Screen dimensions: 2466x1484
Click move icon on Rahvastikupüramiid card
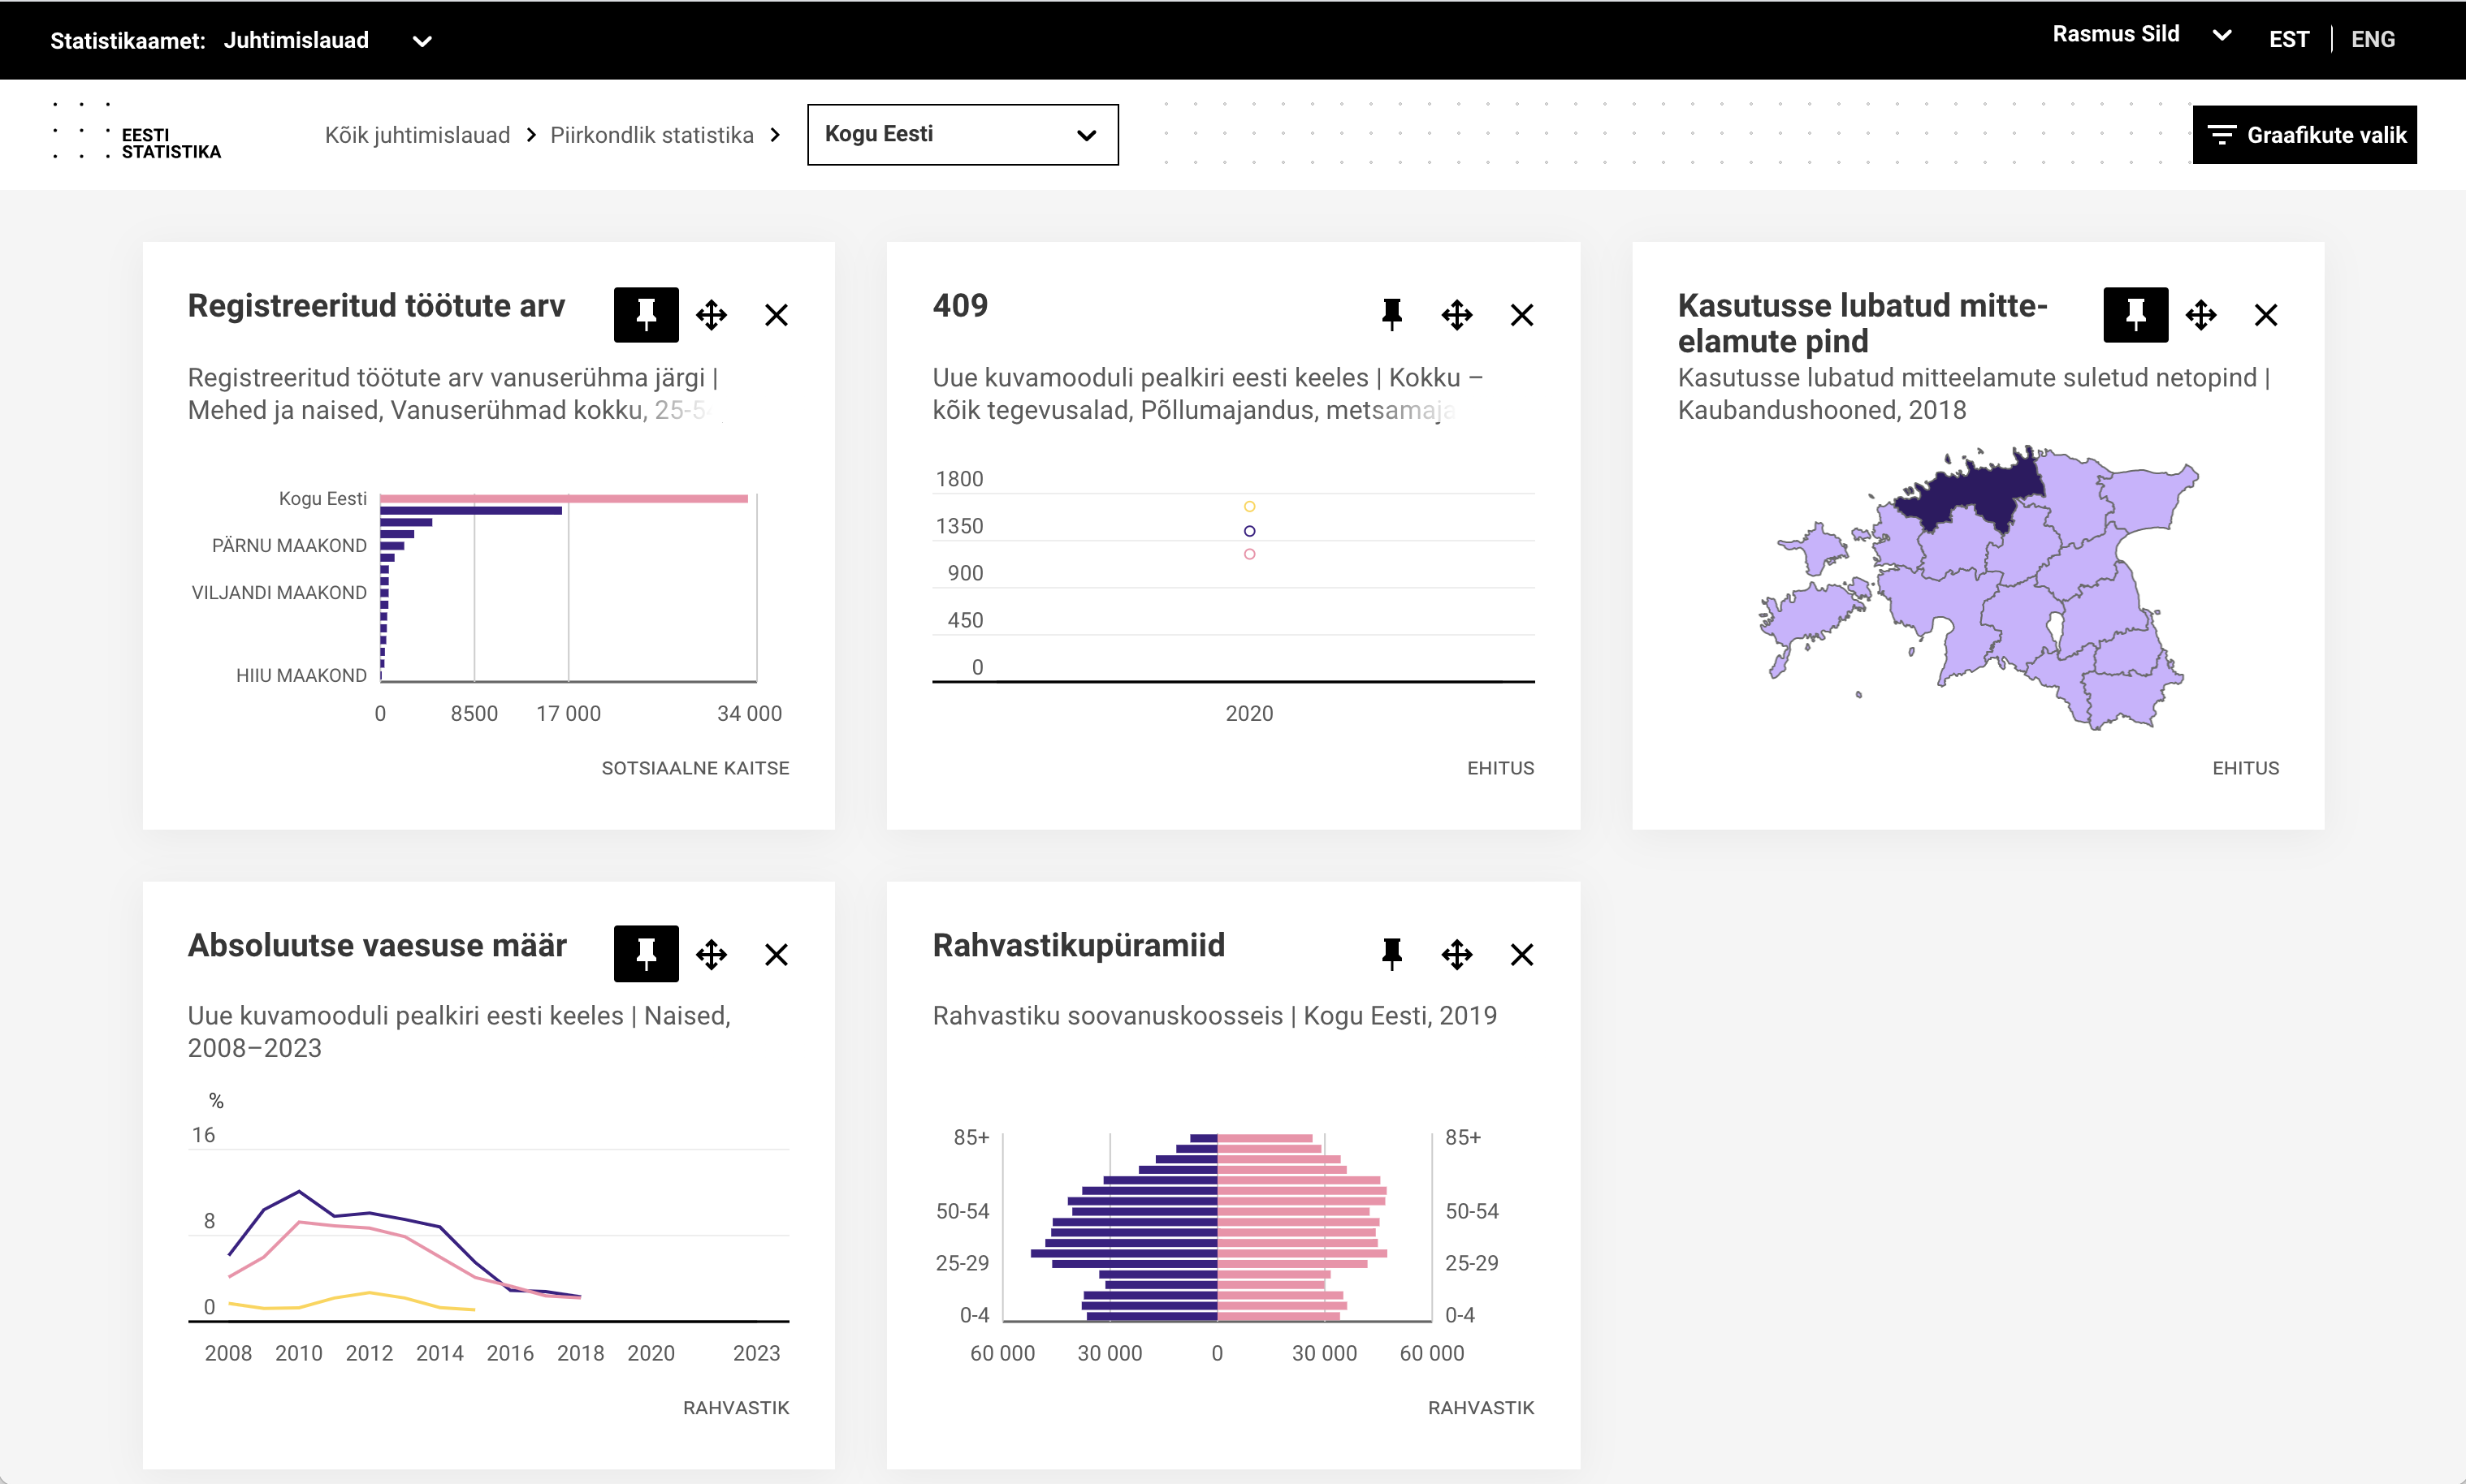click(1456, 954)
